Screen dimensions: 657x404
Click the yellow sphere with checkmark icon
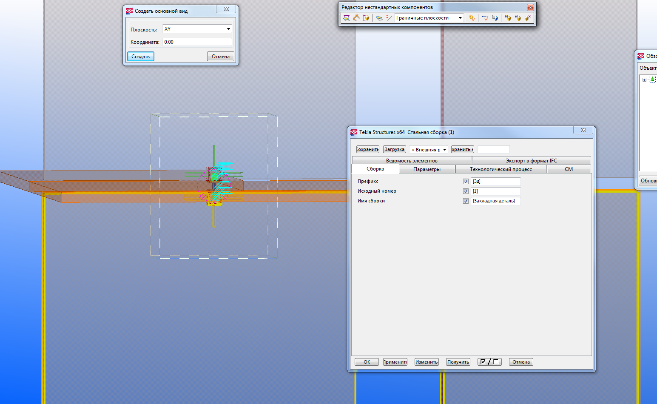point(472,18)
